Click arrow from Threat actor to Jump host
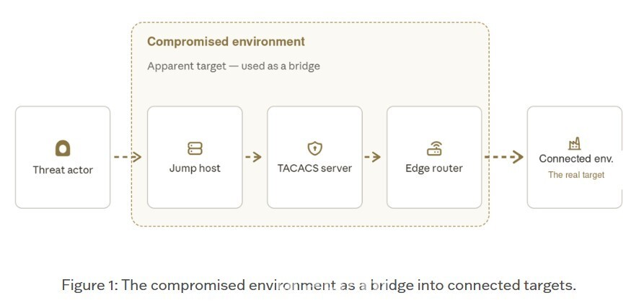 tap(128, 157)
